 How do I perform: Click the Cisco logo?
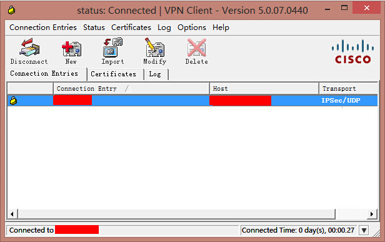point(353,52)
